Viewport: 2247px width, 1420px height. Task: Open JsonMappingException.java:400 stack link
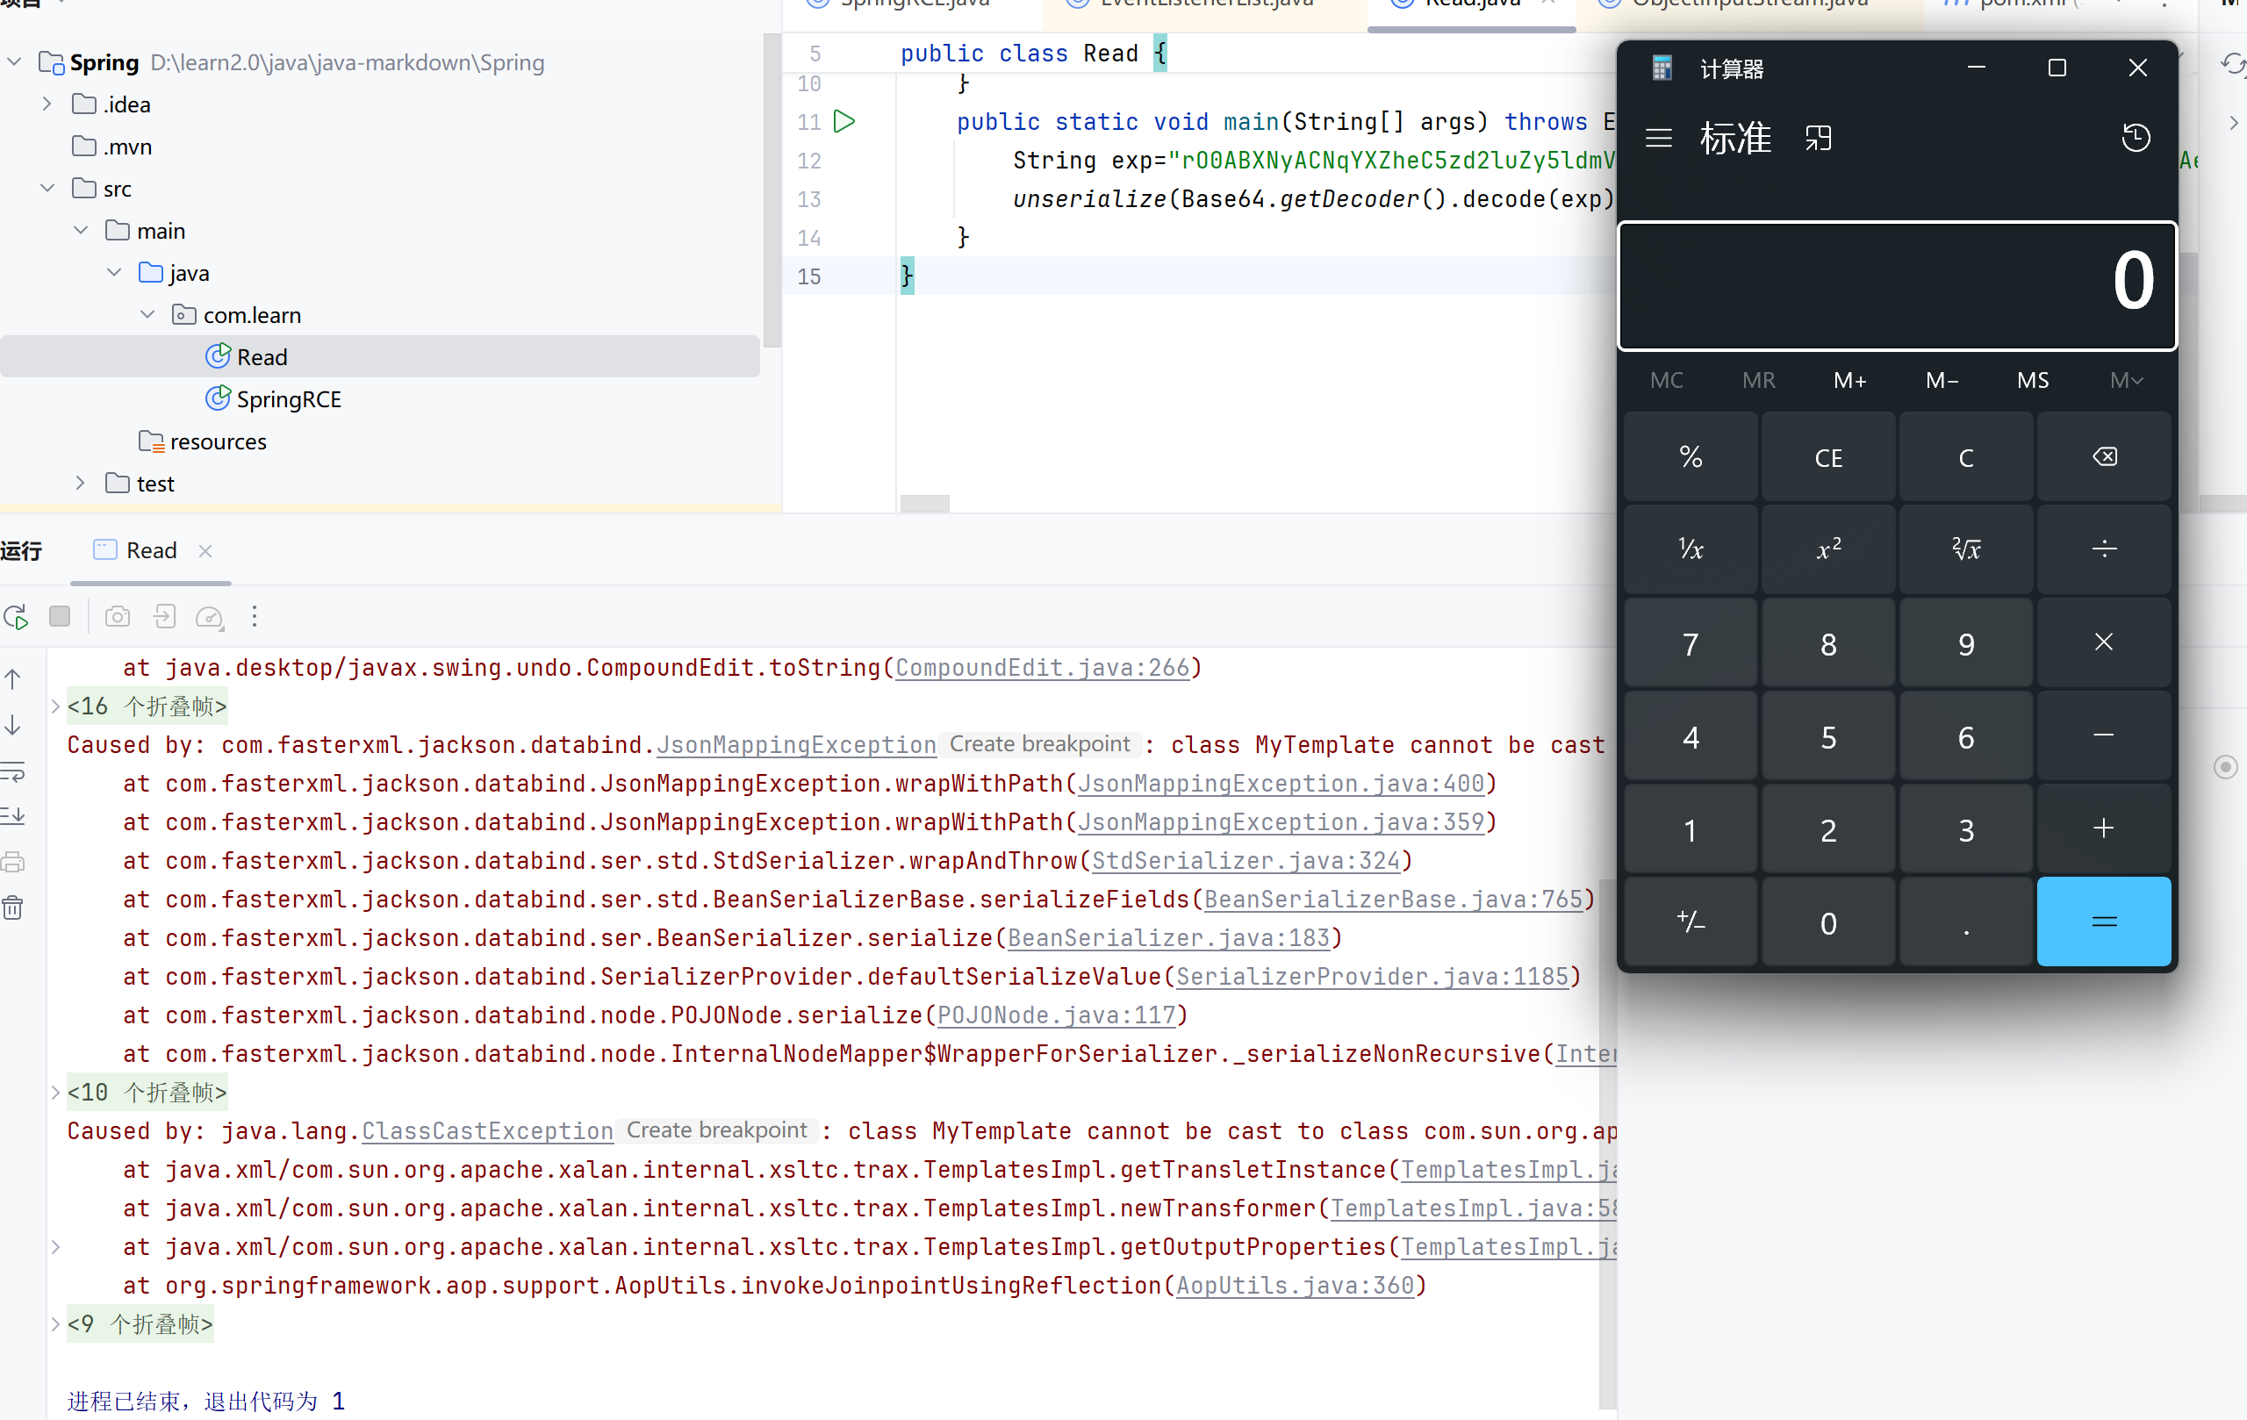pos(1281,784)
